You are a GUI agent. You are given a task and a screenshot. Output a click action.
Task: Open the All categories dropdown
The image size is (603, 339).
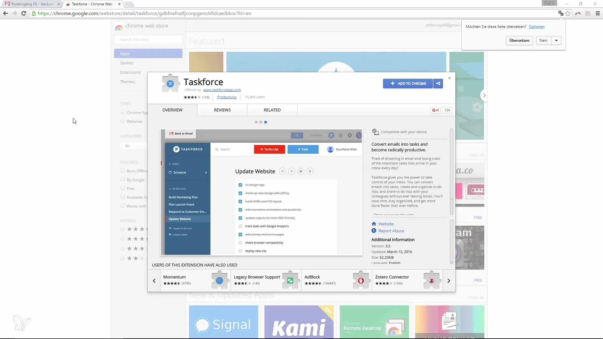coord(134,146)
